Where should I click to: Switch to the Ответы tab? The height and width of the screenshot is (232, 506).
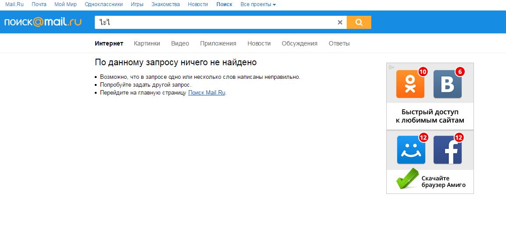pyautogui.click(x=339, y=43)
